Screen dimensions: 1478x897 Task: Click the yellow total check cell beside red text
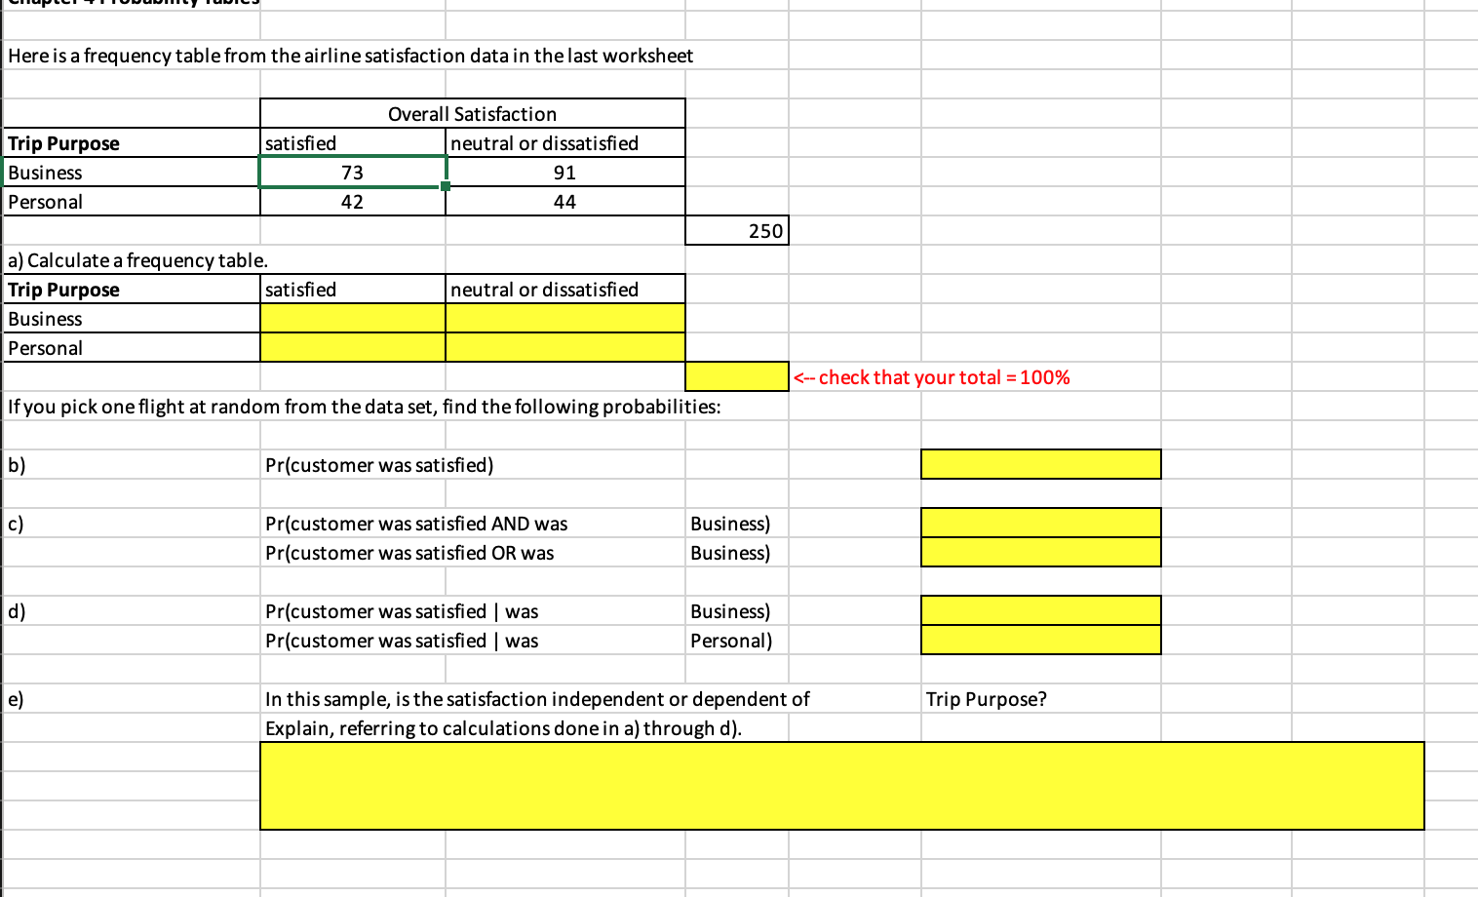[x=737, y=376]
